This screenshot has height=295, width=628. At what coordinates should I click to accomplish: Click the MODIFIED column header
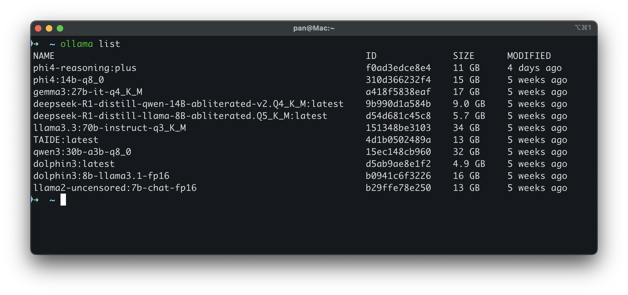pyautogui.click(x=529, y=56)
